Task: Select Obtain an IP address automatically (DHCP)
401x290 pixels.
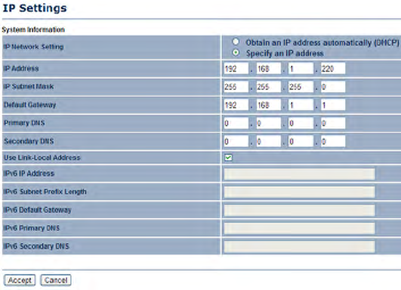Action: pos(236,42)
